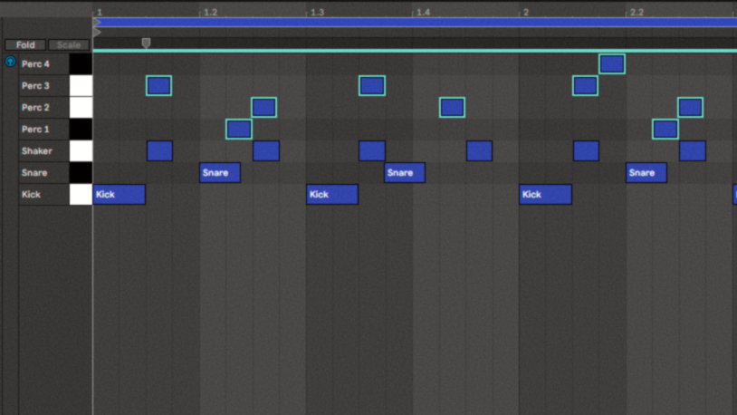Select the only Perc 4 note

[x=612, y=64]
